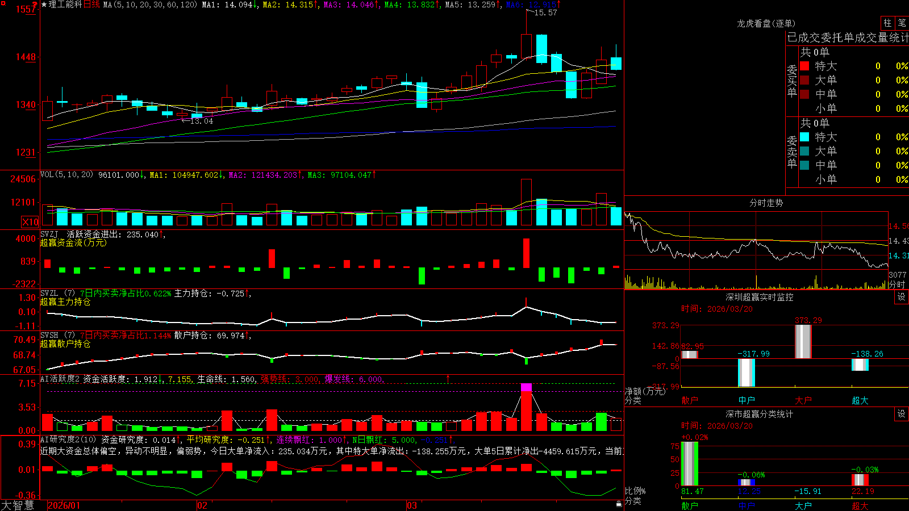Click 中户 label in the 实时监控 chart
This screenshot has width=909, height=511.
[747, 400]
